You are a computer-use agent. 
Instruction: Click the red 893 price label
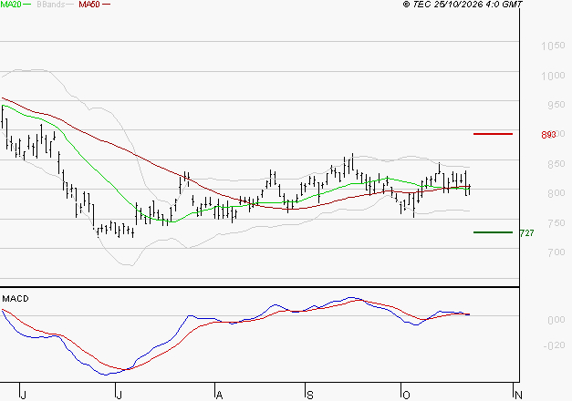tap(548, 135)
